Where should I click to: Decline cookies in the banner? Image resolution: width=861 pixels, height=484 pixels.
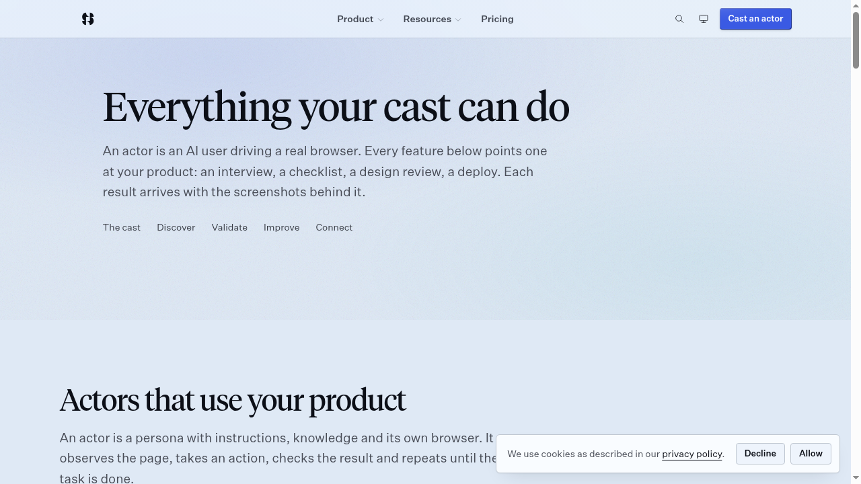tap(760, 454)
